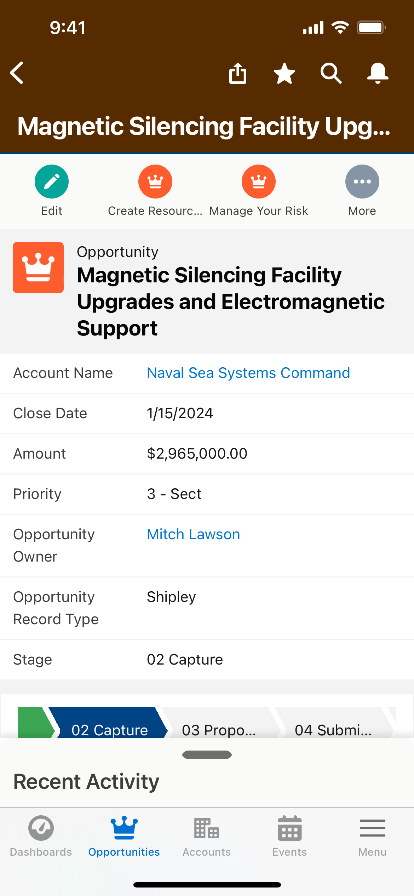Tap the back arrow icon

(17, 73)
